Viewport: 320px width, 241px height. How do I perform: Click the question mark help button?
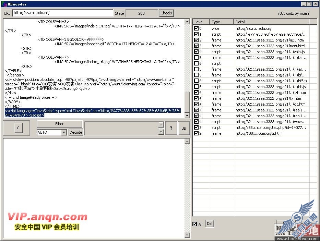(171, 128)
